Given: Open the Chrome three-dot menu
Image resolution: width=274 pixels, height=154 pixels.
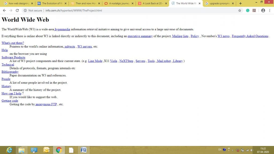Looking at the screenshot, I should (x=270, y=10).
